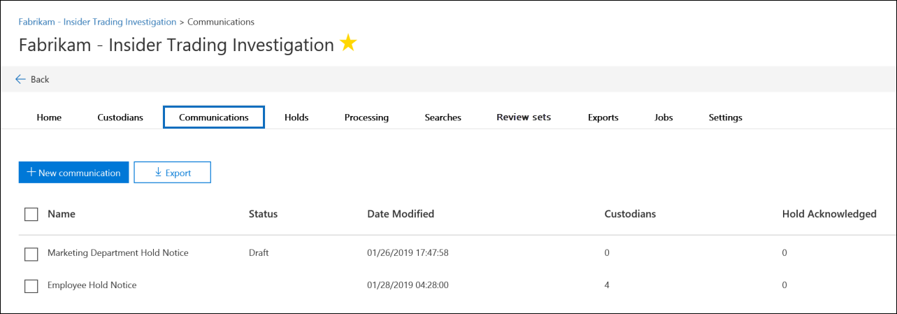
Task: Switch to the Custodians tab
Action: (120, 117)
